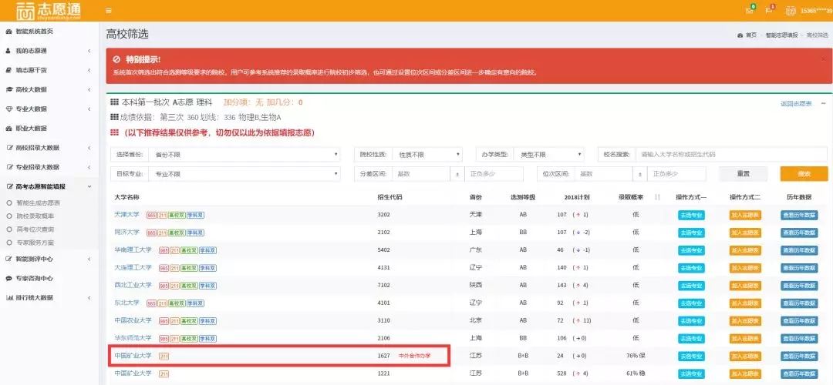Expand 高校大数据 sidebar menu

tap(46, 89)
